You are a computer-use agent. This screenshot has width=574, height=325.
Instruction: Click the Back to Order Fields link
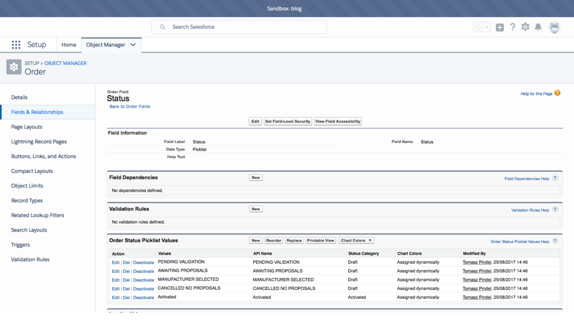point(130,107)
